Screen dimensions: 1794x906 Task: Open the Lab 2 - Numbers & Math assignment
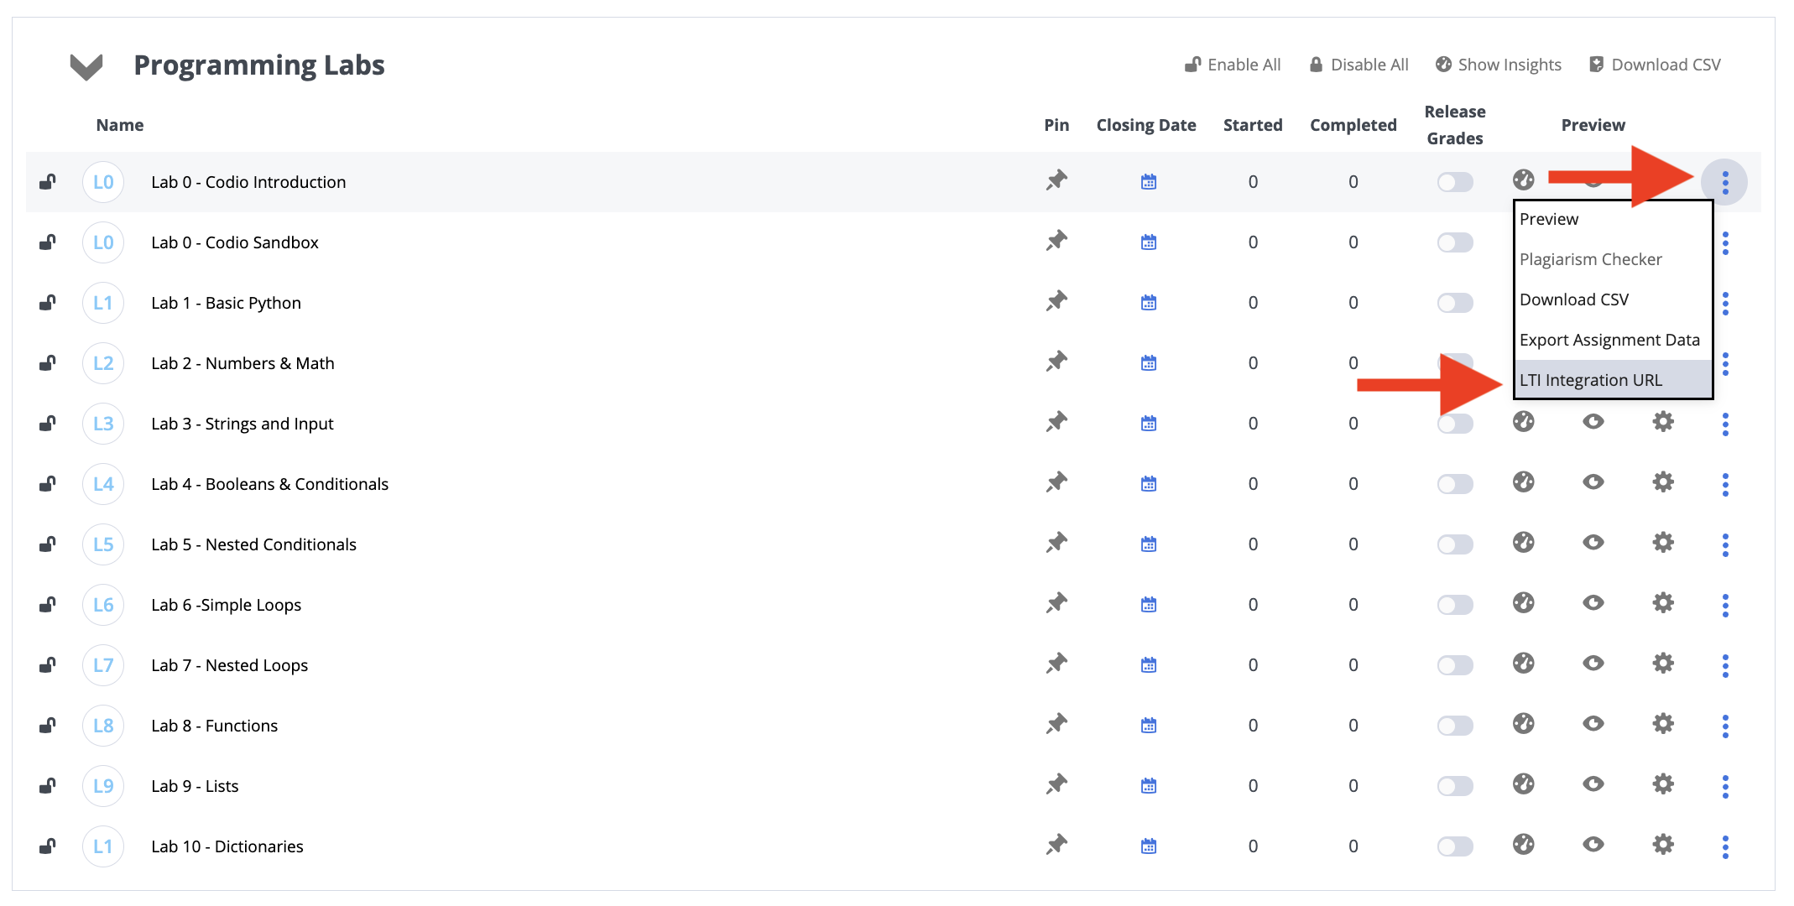click(243, 363)
